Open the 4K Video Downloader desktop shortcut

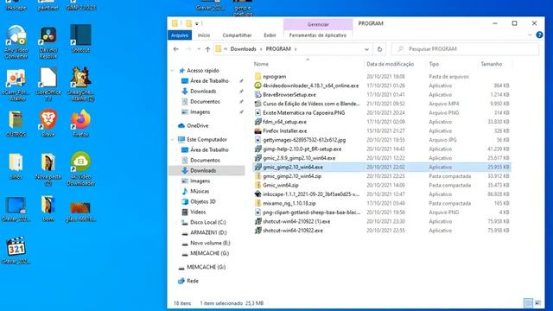coord(80,168)
